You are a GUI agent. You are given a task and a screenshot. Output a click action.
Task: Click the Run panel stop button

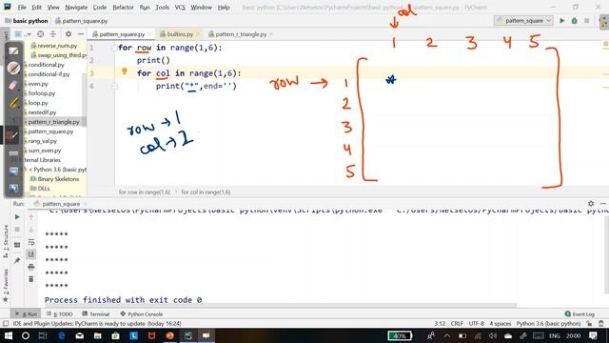(17, 230)
